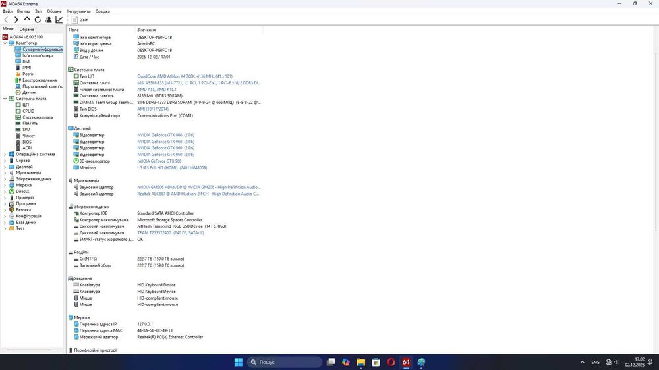Switch to the Меню tab in the sidebar
Image resolution: width=659 pixels, height=370 pixels.
pyautogui.click(x=9, y=29)
